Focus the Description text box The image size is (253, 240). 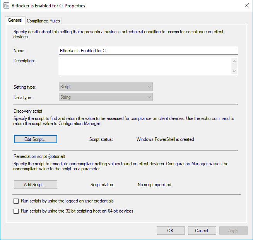pyautogui.click(x=145, y=66)
